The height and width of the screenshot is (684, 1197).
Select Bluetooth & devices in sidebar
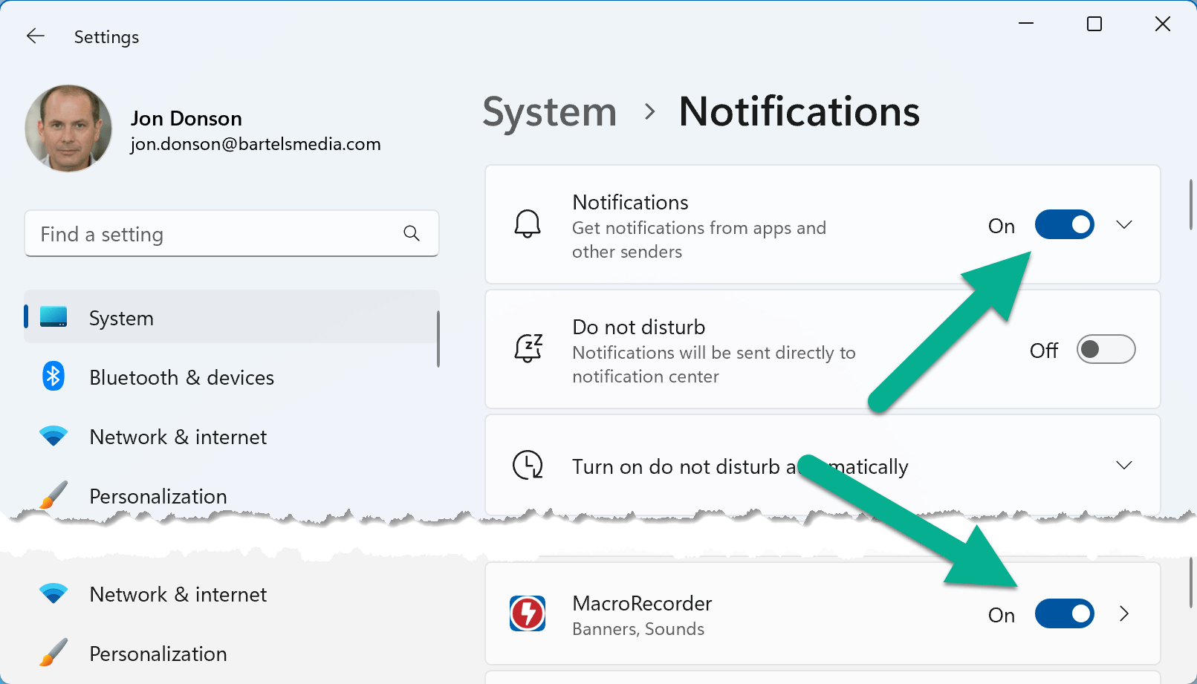pyautogui.click(x=181, y=377)
